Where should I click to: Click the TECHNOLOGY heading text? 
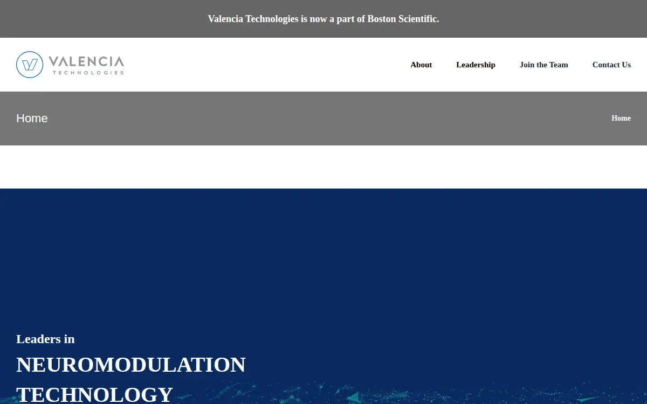(94, 394)
